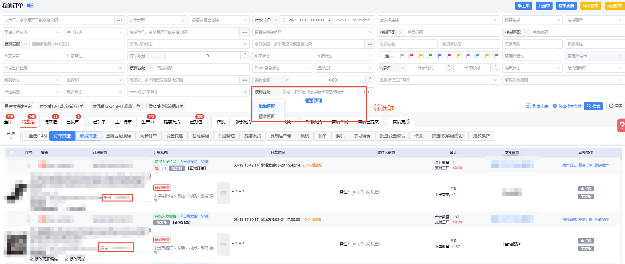Switch to the 生产中 tab

pyautogui.click(x=147, y=122)
